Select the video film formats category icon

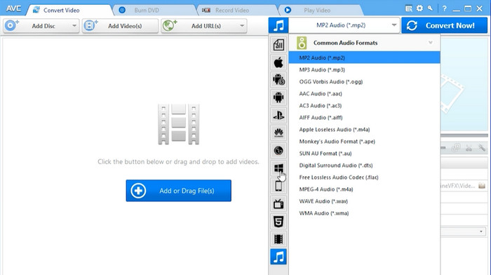(x=278, y=239)
